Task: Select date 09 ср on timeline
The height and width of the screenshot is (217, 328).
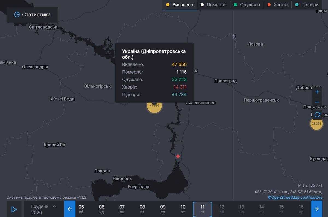Action: 163,209
